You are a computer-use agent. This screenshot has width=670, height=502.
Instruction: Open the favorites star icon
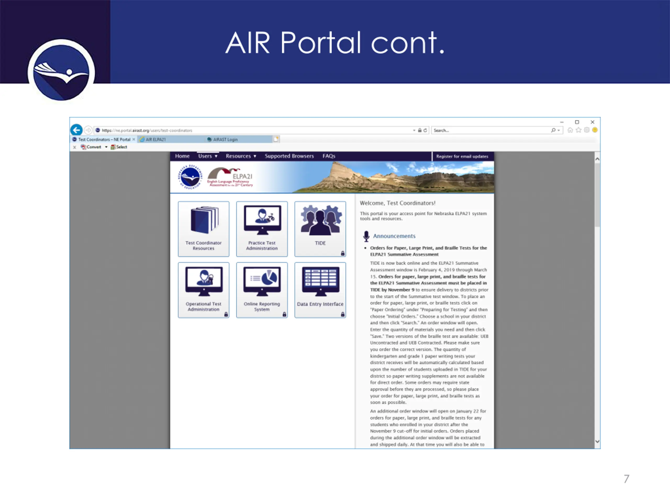[x=578, y=130]
